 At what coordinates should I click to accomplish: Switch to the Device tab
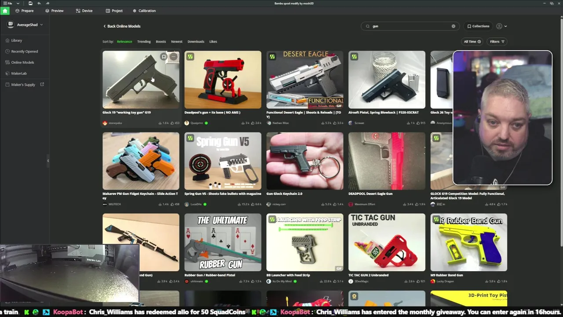(84, 11)
